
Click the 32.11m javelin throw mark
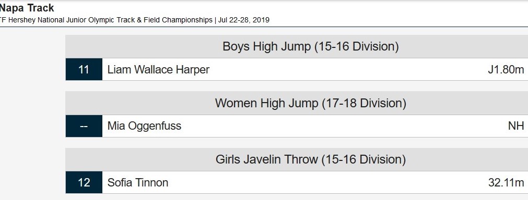pos(506,182)
